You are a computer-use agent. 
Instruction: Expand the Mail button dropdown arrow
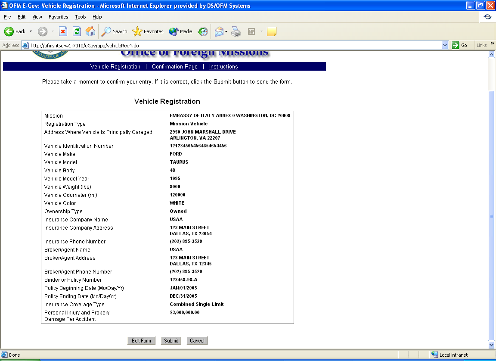pyautogui.click(x=226, y=31)
